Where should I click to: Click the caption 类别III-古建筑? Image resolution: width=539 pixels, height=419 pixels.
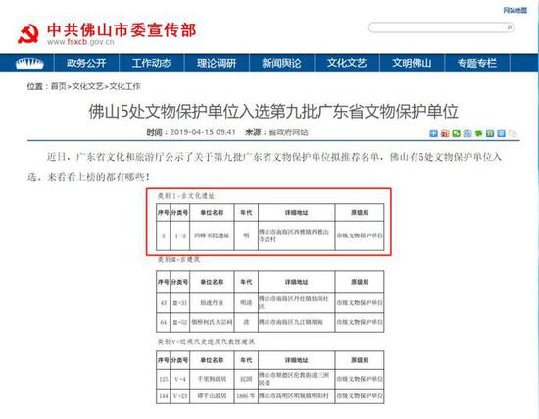click(x=178, y=259)
